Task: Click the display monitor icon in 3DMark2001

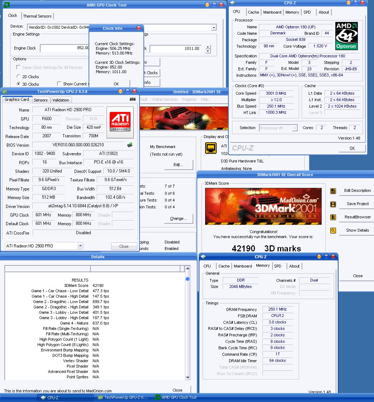Action: point(211,148)
